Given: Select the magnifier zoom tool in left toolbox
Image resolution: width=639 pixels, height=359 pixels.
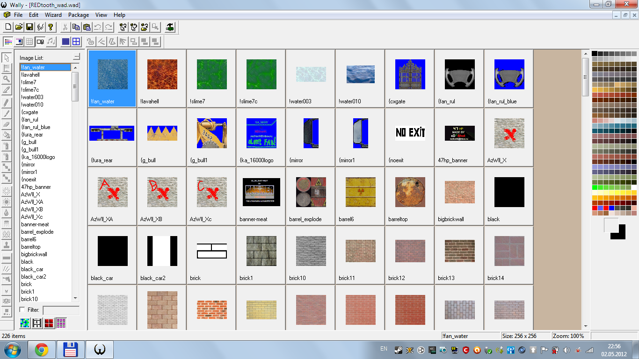Looking at the screenshot, I should (7, 79).
